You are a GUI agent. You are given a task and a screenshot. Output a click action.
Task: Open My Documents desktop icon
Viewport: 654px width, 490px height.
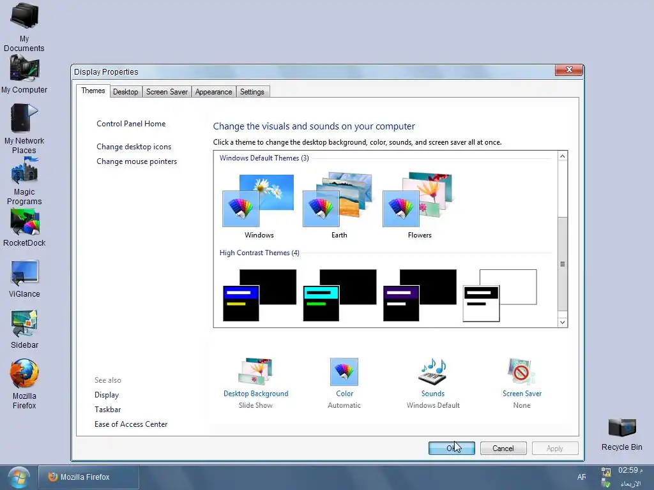coord(24,27)
